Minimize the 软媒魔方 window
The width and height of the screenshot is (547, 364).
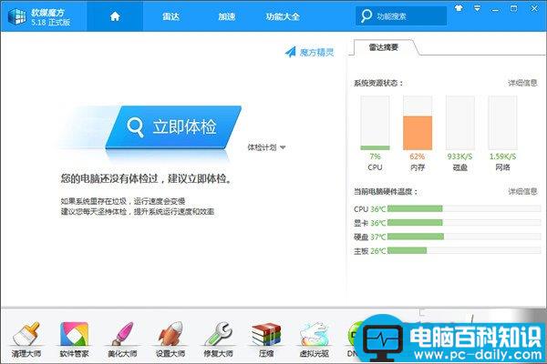point(495,9)
